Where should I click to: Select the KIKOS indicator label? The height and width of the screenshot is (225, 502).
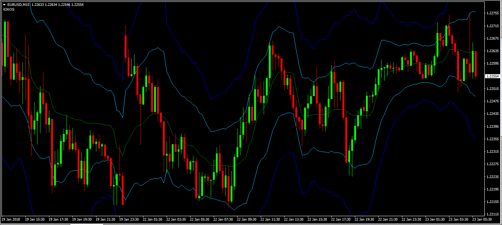[9, 10]
